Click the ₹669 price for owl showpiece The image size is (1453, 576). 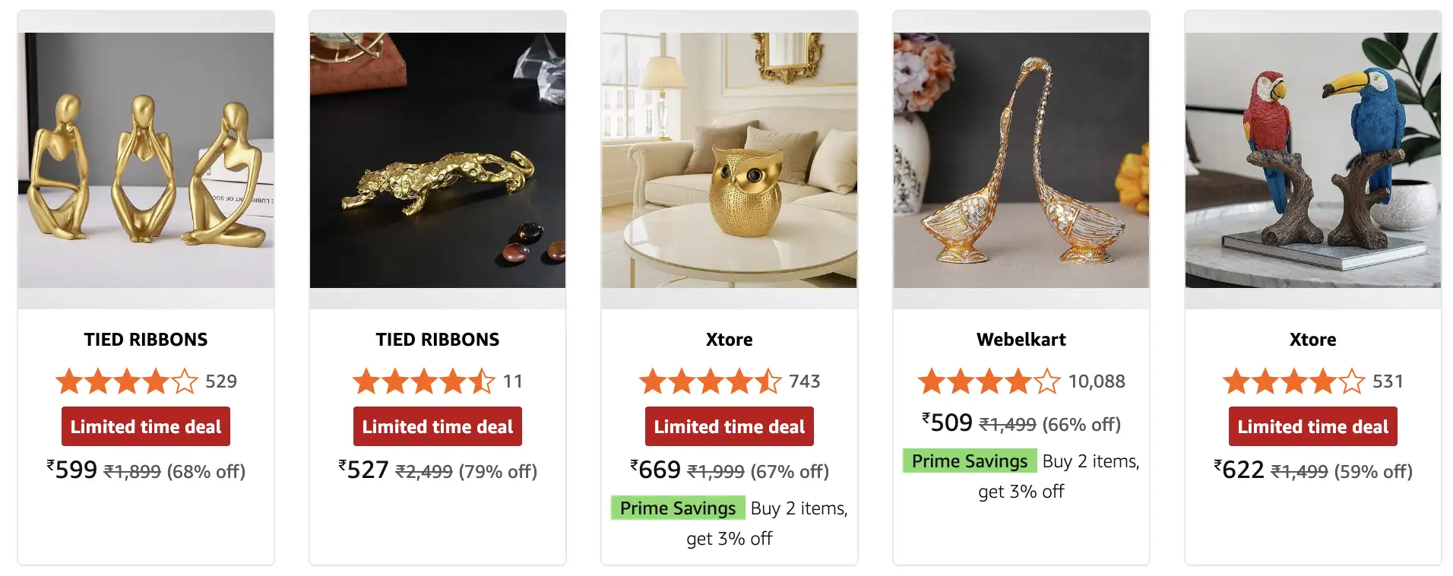pyautogui.click(x=656, y=470)
